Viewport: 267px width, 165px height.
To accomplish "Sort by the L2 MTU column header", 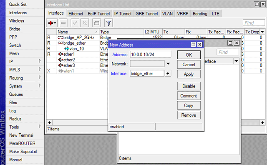I will tap(153, 32).
